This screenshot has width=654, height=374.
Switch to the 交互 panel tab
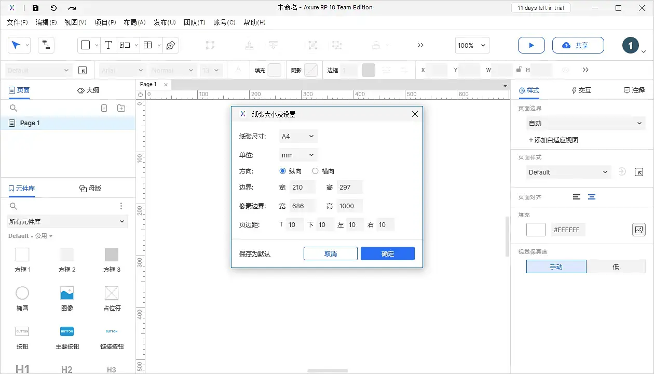click(581, 90)
